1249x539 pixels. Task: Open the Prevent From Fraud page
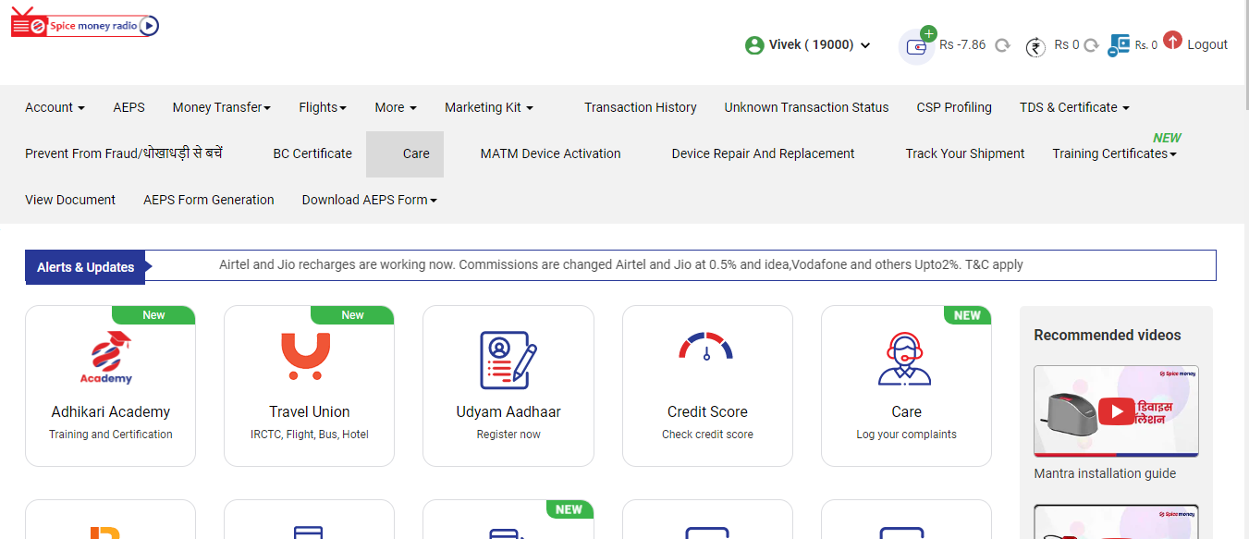point(124,153)
